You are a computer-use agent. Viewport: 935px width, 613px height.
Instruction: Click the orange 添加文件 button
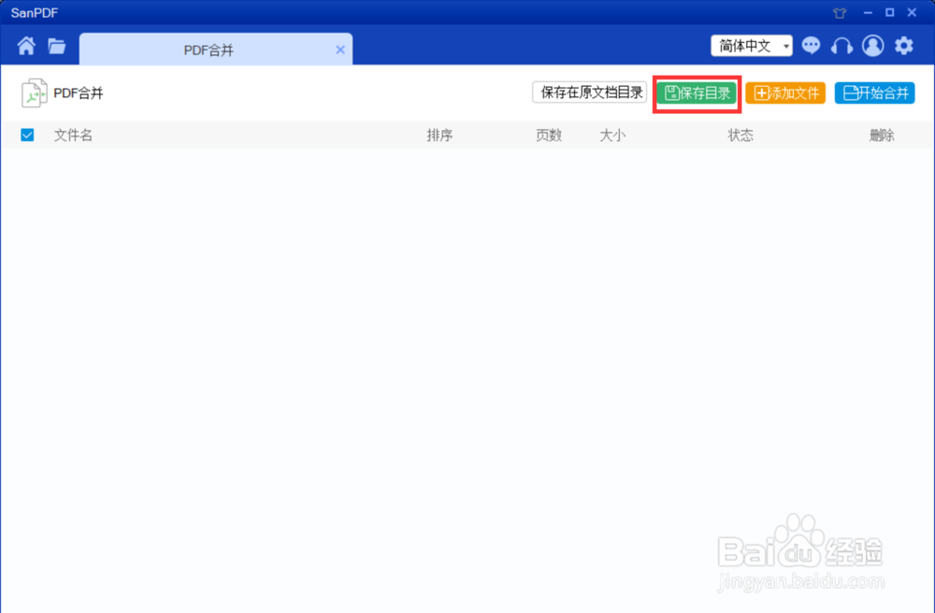(x=785, y=93)
